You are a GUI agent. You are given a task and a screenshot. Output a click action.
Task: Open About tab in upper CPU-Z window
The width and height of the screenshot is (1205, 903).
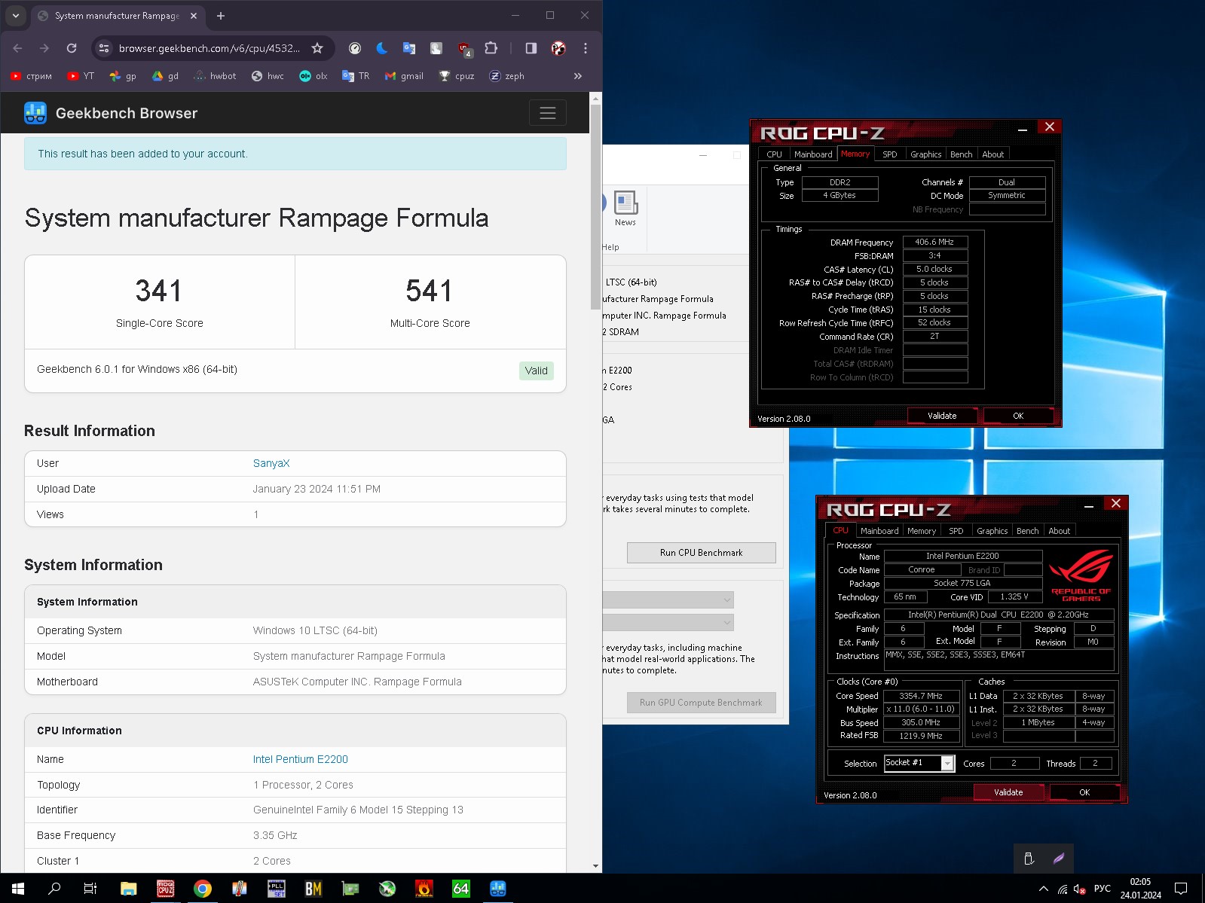[992, 154]
